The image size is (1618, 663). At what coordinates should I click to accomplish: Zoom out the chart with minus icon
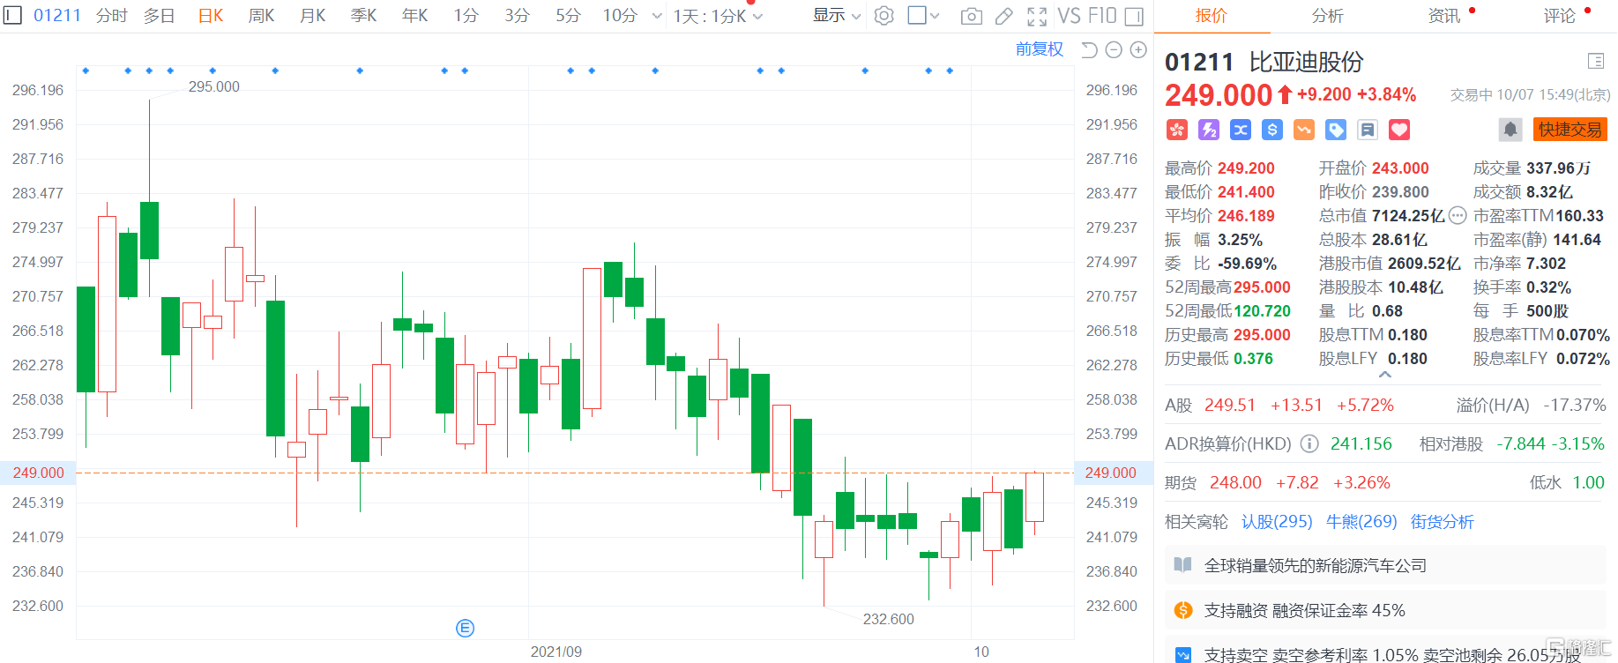[1114, 49]
